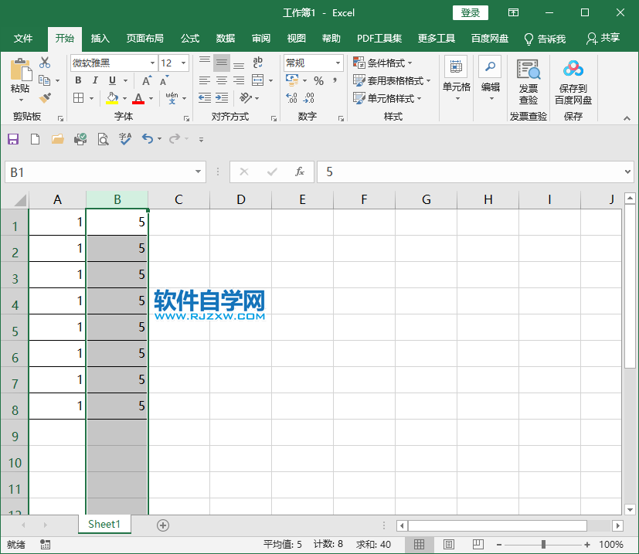
Task: Open the font name dropdown
Action: (x=151, y=63)
